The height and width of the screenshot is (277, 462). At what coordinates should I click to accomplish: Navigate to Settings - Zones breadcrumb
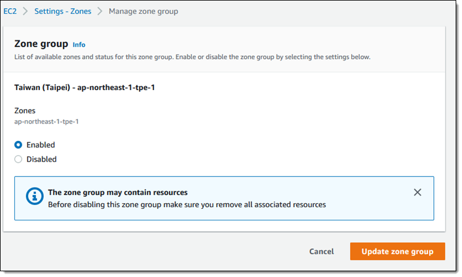click(x=63, y=11)
